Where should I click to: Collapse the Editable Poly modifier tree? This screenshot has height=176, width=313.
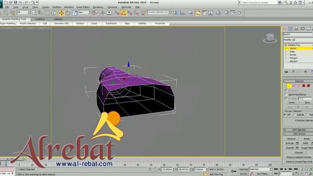point(286,45)
